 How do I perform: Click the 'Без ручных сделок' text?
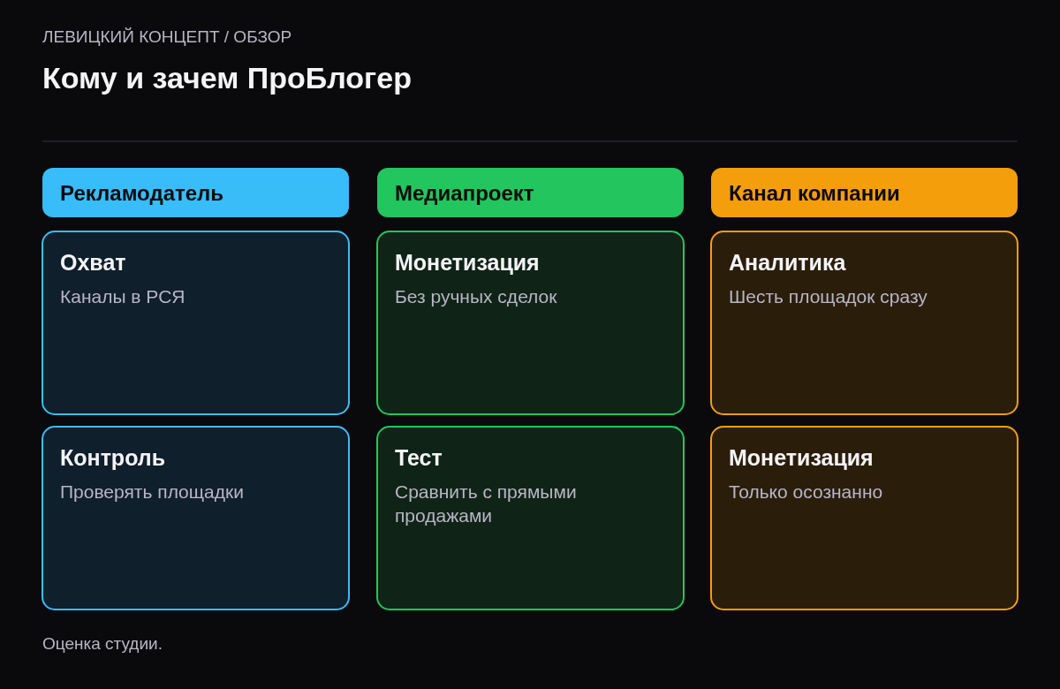click(476, 297)
